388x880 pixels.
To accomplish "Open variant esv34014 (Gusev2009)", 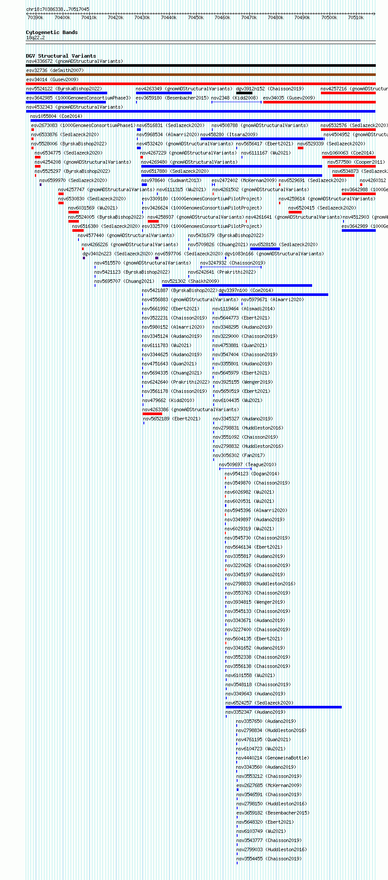I will tap(52, 79).
